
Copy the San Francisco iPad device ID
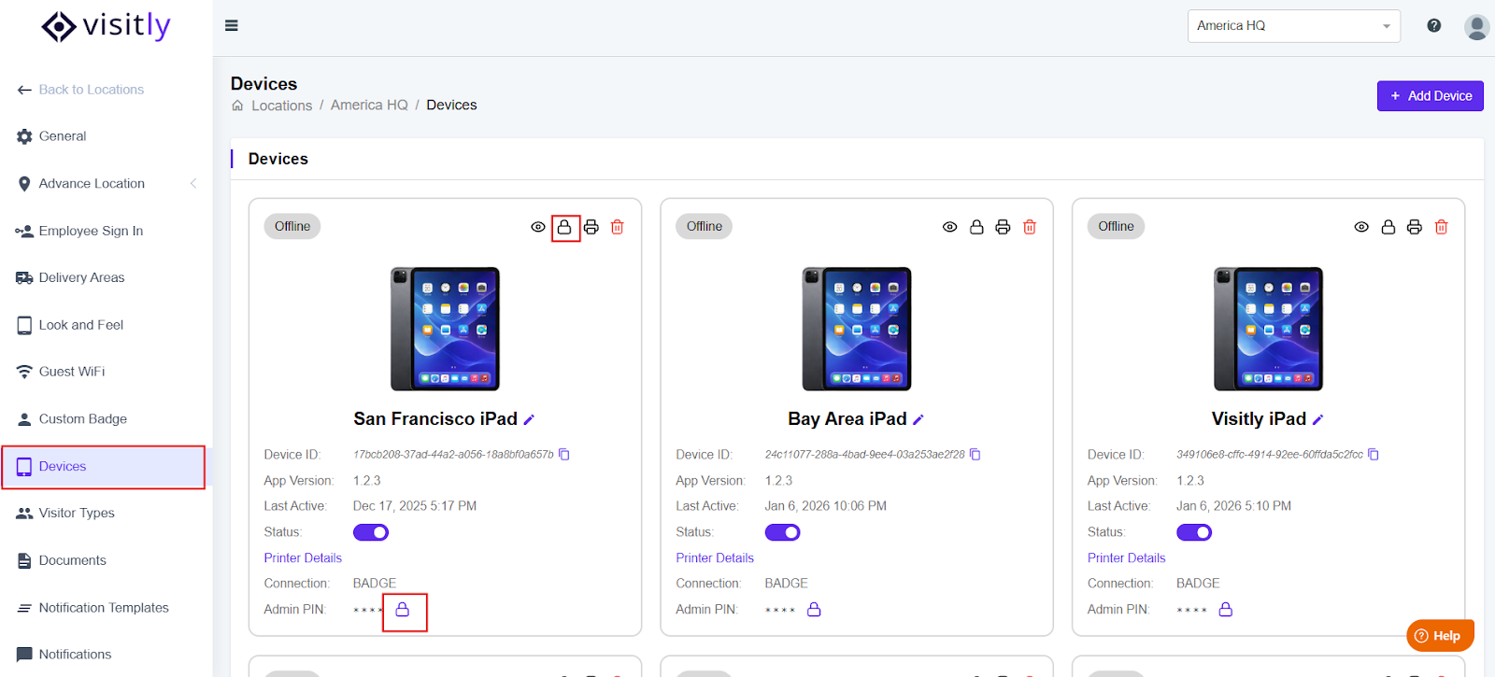tap(564, 455)
